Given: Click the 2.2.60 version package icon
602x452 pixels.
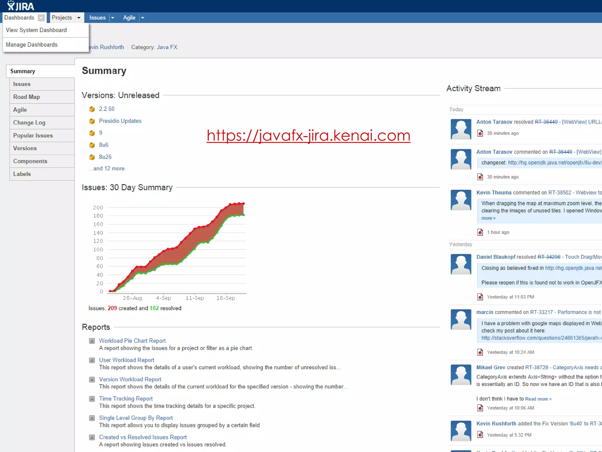Looking at the screenshot, I should point(92,109).
